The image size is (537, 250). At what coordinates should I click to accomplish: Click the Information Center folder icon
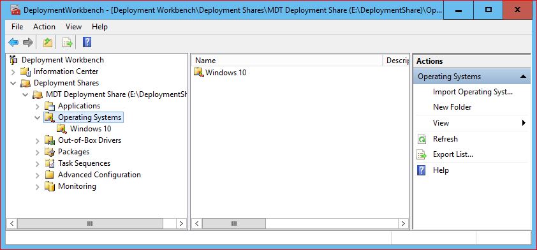tap(26, 71)
